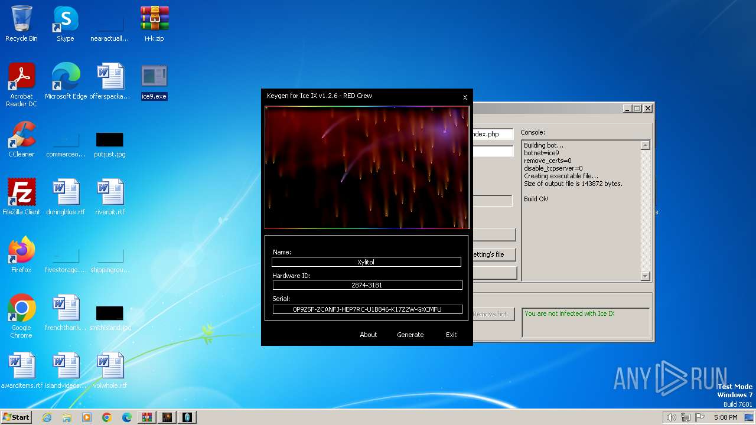The height and width of the screenshot is (425, 756).
Task: Select the frenchthank... Word document
Action: click(66, 312)
